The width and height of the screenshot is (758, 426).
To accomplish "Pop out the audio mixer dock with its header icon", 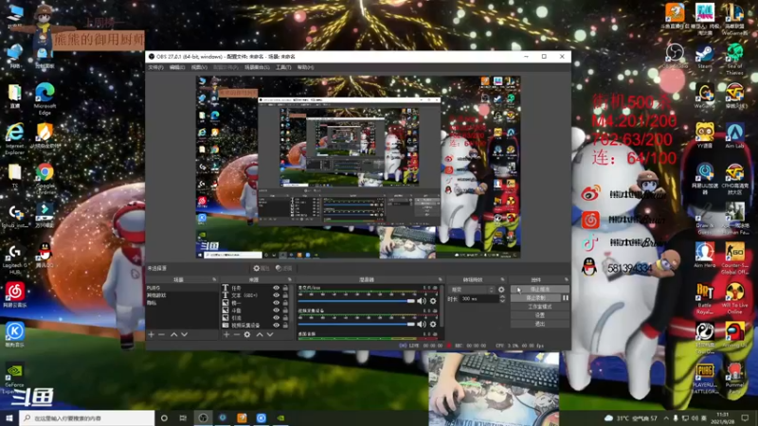I will (x=440, y=279).
